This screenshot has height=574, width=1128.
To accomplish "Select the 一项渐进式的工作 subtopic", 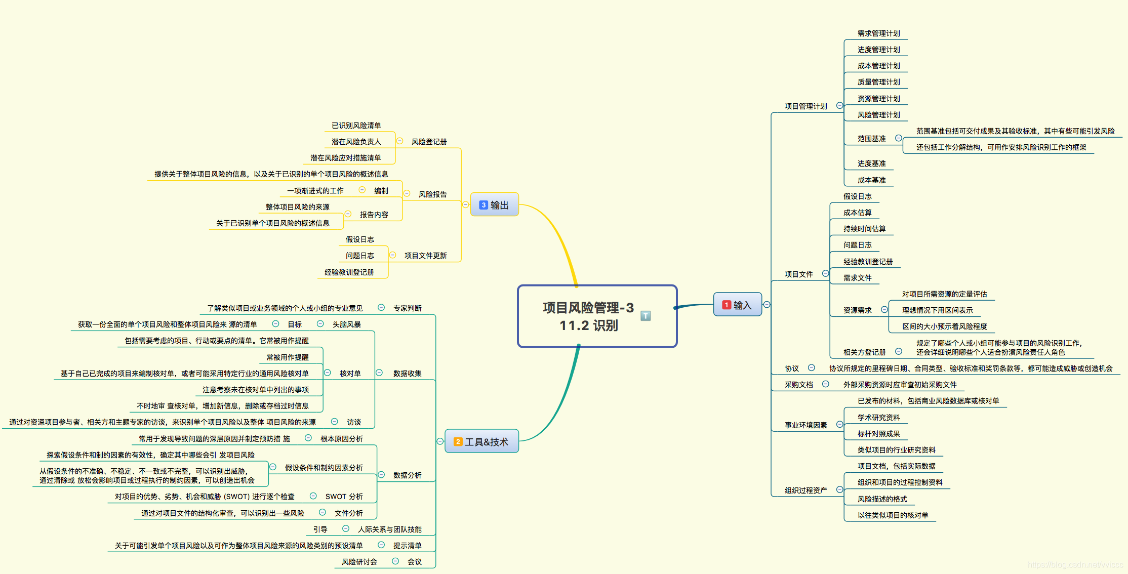I will (315, 191).
